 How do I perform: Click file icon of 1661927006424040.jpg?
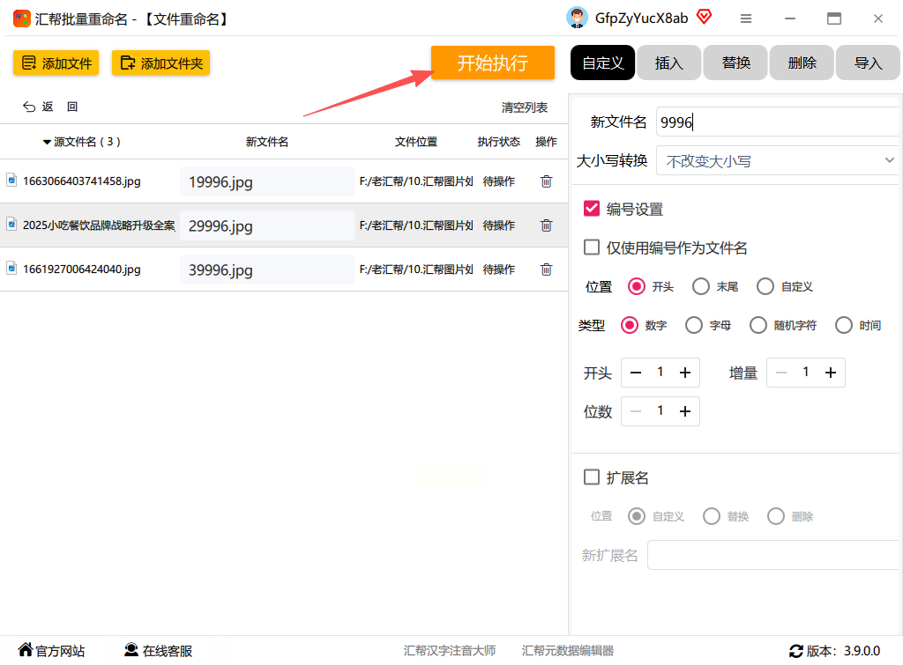tap(11, 269)
